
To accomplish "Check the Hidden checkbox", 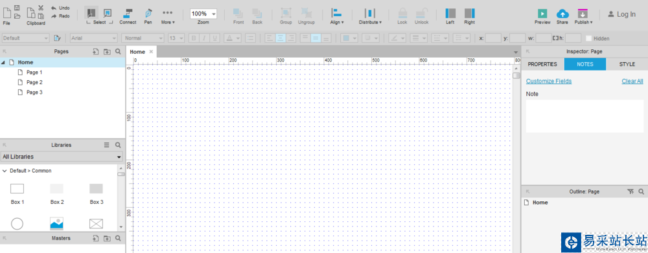I will click(588, 38).
